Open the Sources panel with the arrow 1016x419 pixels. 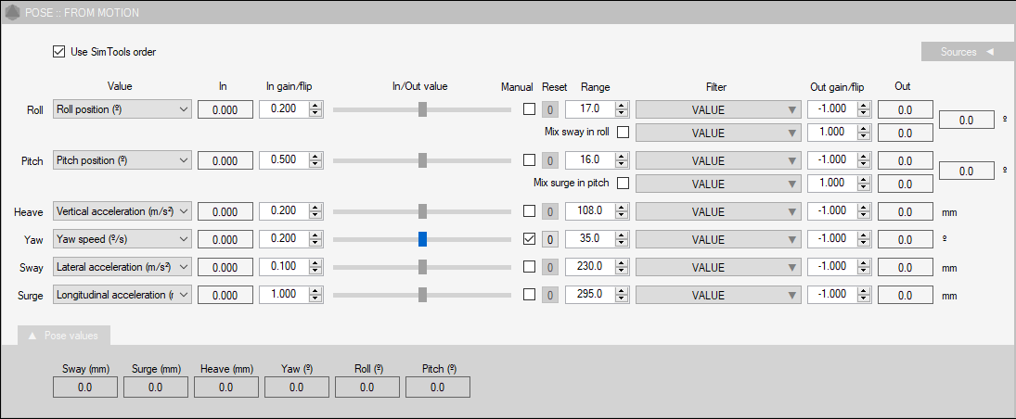[989, 53]
